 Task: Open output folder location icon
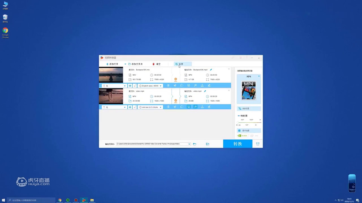(208, 144)
